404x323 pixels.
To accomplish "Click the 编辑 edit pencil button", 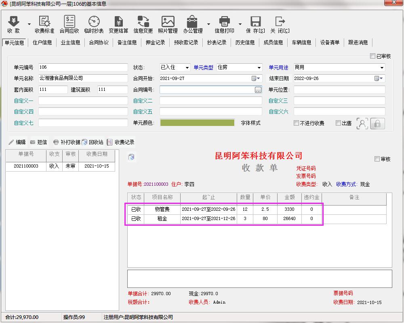I will click(17, 142).
